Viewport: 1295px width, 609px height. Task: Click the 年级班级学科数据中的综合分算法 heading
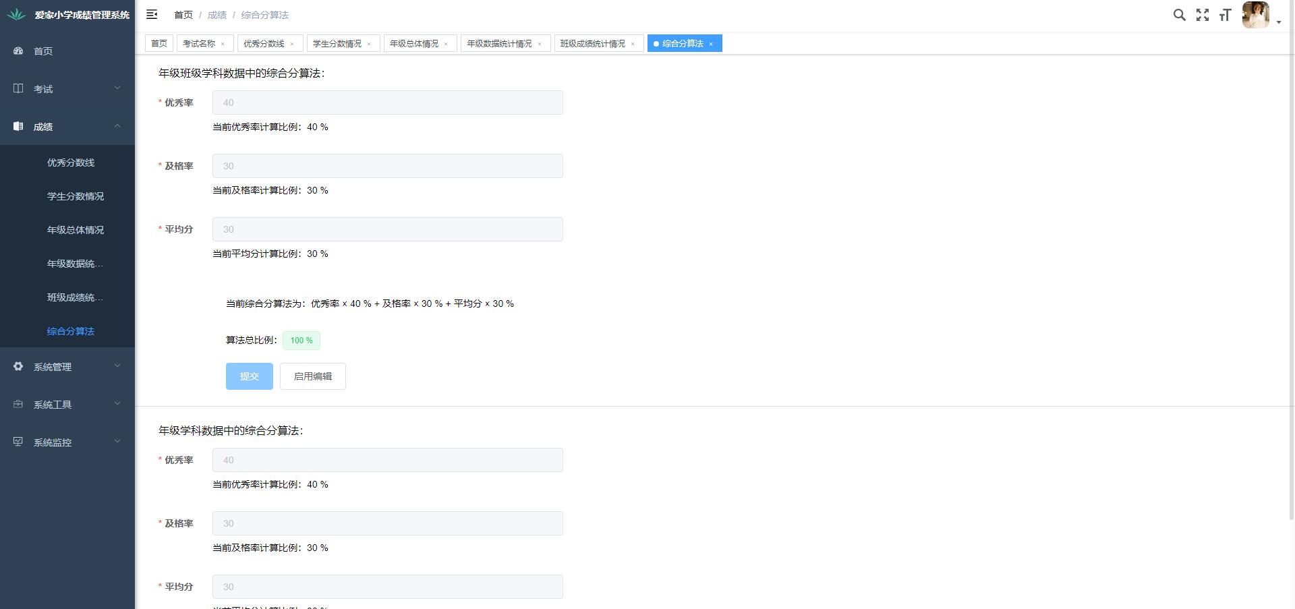[x=241, y=74]
